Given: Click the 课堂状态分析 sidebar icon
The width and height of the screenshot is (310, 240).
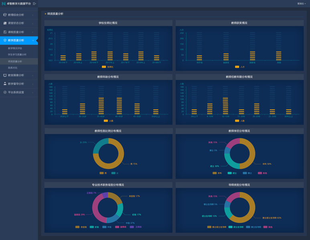Looking at the screenshot, I should pyautogui.click(x=5, y=23).
